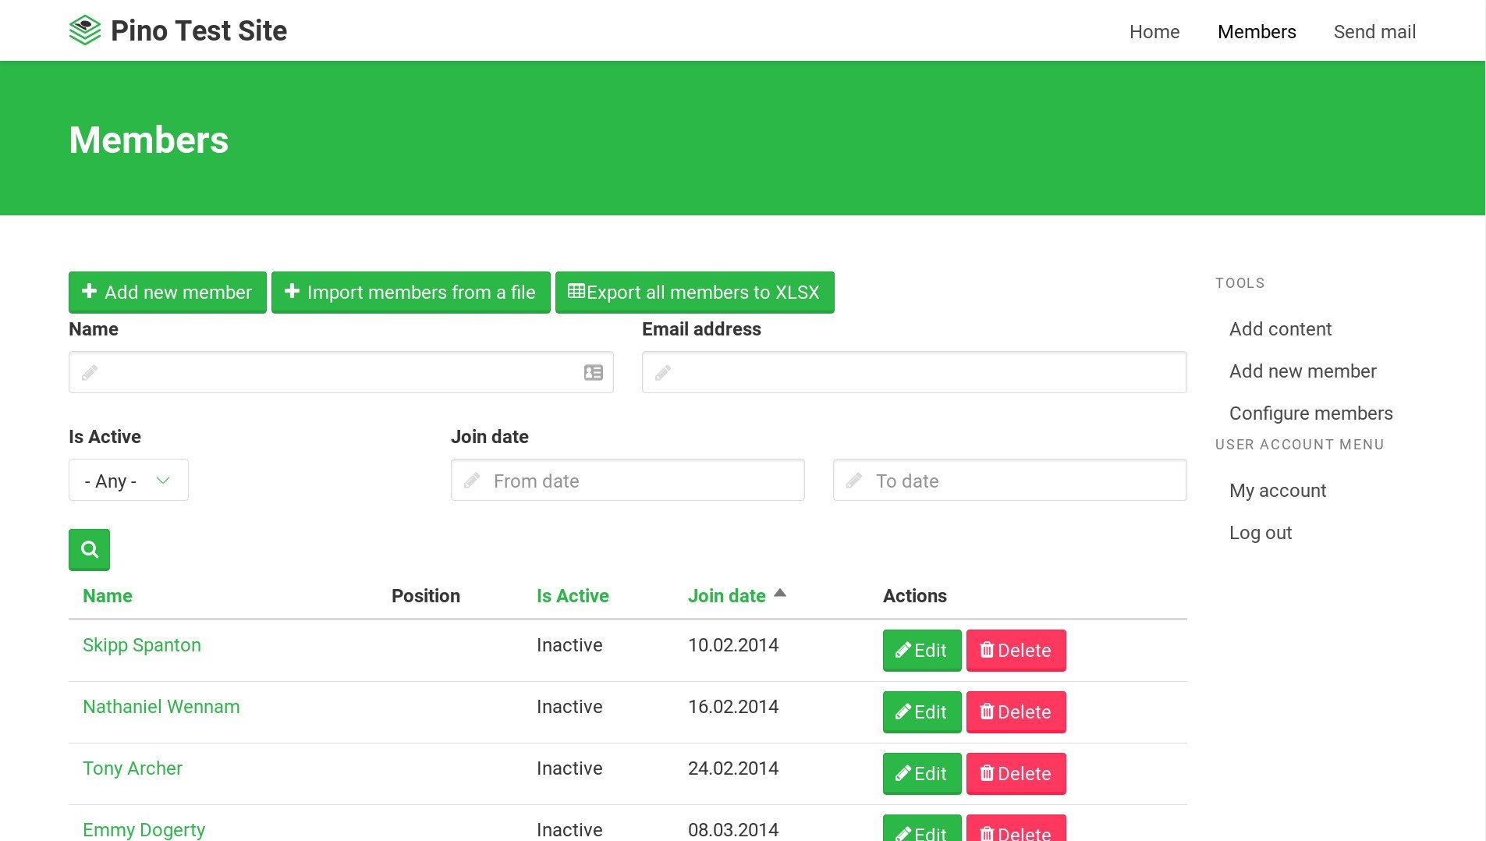
Task: Click the plus icon on Add new member
Action: (90, 291)
